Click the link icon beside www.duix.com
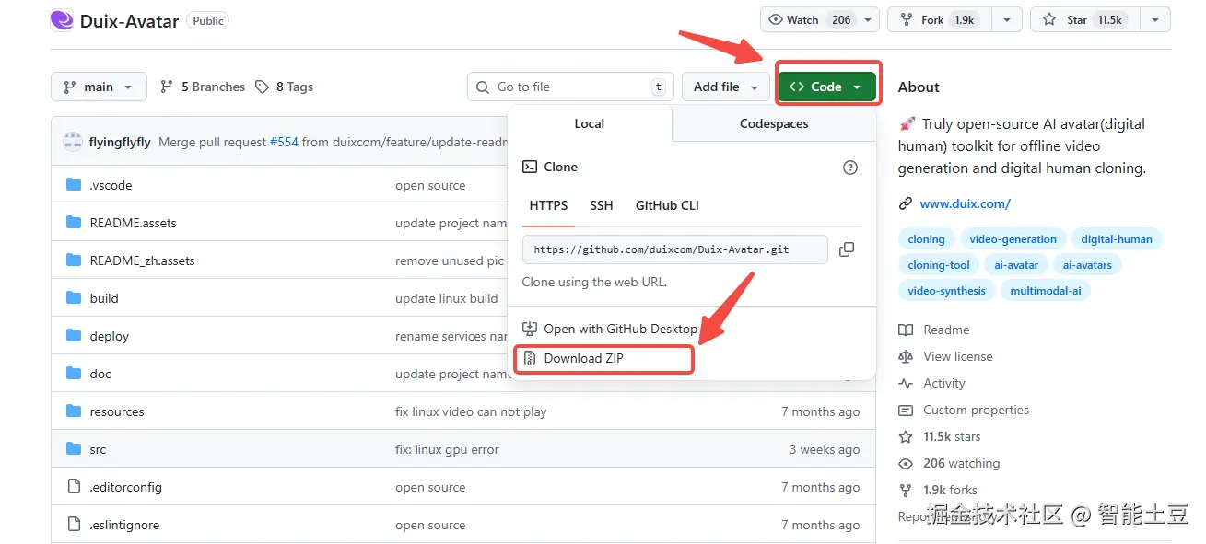1206x544 pixels. 906,204
